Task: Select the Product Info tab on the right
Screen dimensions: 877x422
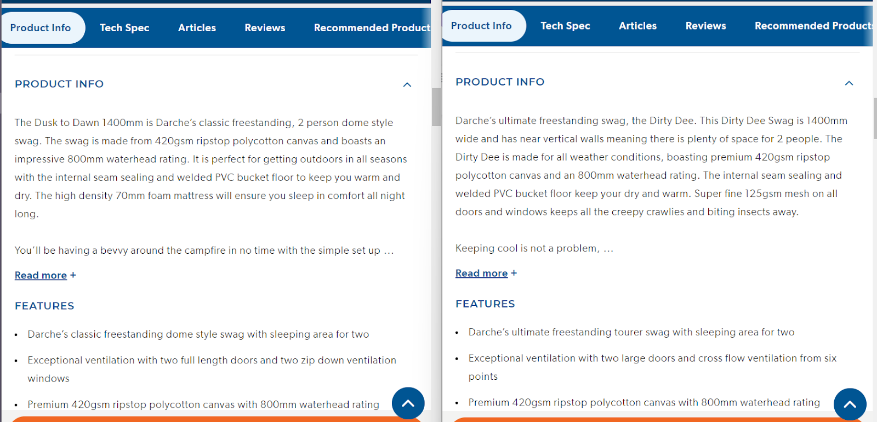Action: (x=482, y=25)
